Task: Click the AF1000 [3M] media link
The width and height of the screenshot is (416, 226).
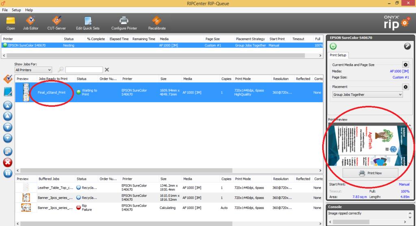Action: (399, 71)
